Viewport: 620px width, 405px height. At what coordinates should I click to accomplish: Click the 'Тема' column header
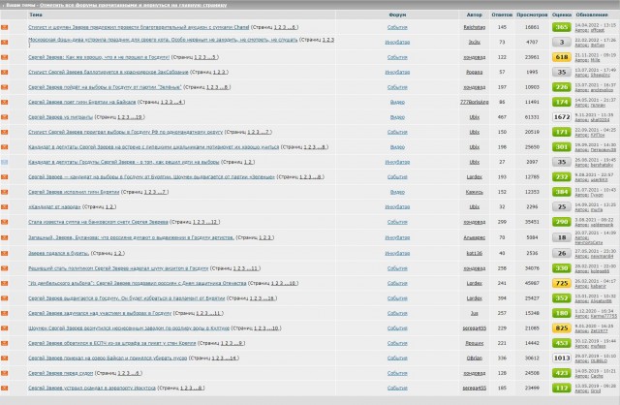click(36, 15)
